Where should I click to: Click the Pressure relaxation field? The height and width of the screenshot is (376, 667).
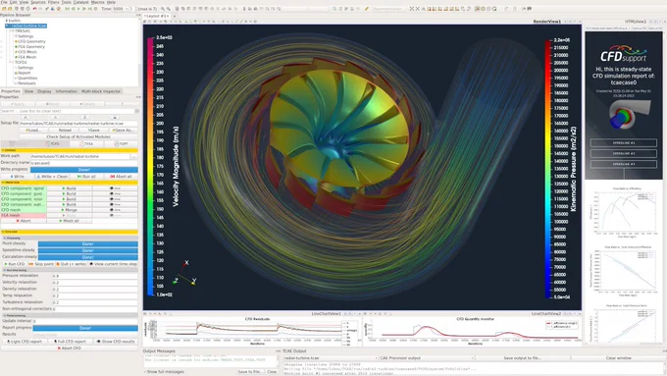pos(94,276)
